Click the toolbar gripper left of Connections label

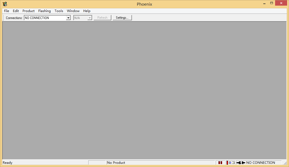3,18
